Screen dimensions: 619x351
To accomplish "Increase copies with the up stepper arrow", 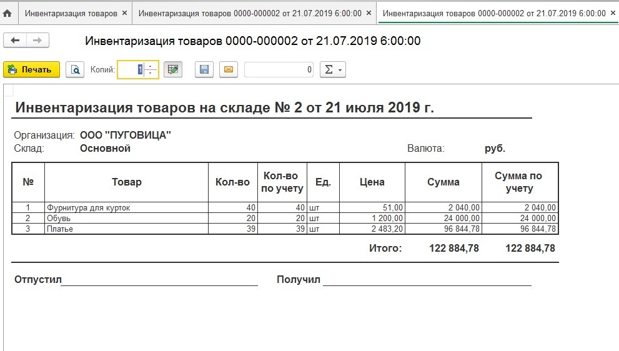I will pos(150,66).
